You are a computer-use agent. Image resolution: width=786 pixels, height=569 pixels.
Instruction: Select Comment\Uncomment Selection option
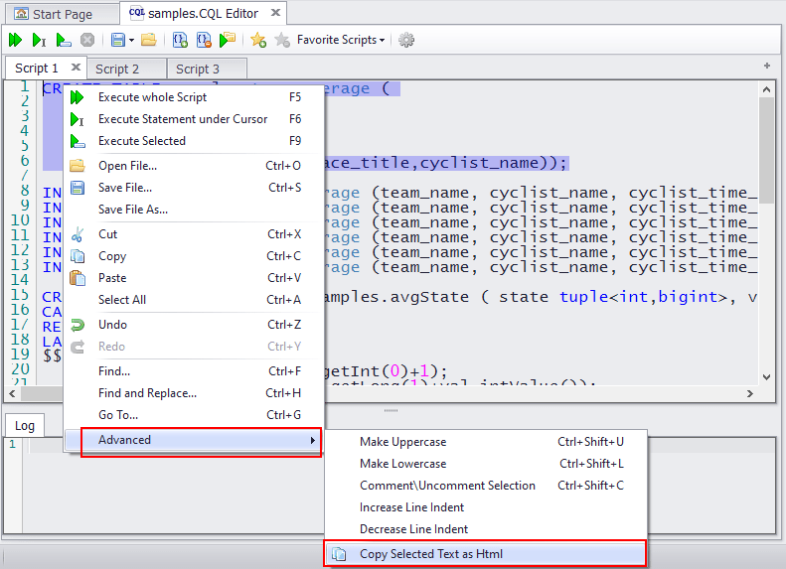pyautogui.click(x=447, y=486)
